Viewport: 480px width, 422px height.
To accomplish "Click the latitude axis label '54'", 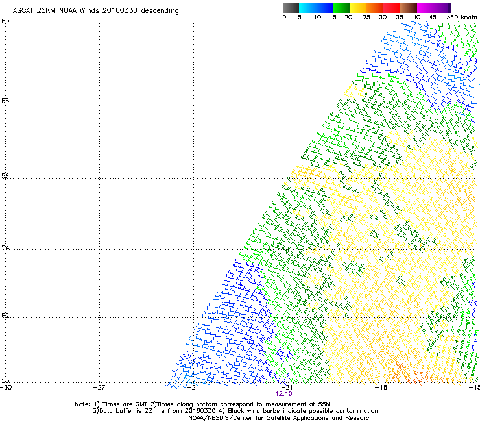I will (5, 247).
